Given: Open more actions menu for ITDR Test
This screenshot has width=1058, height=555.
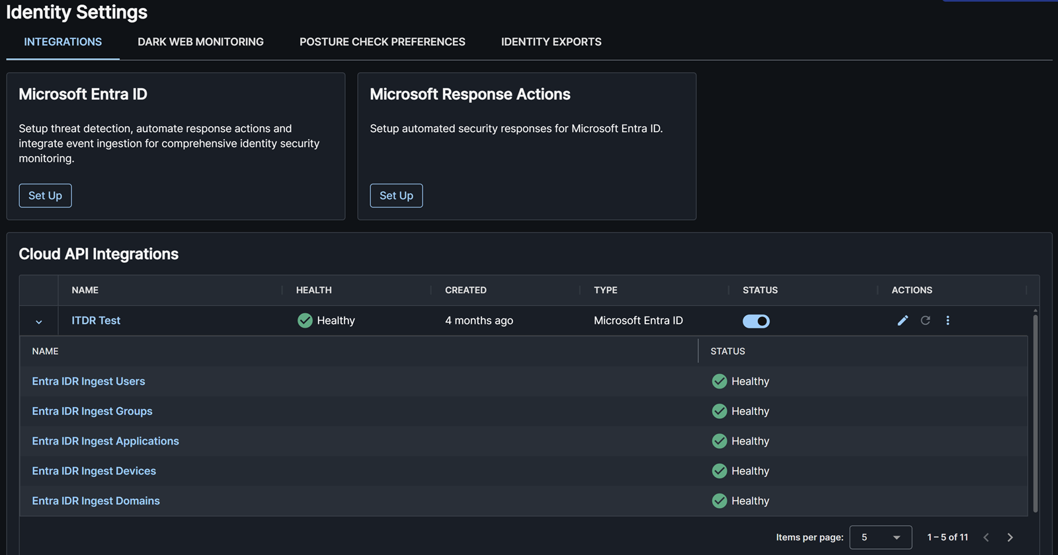Looking at the screenshot, I should pos(948,320).
